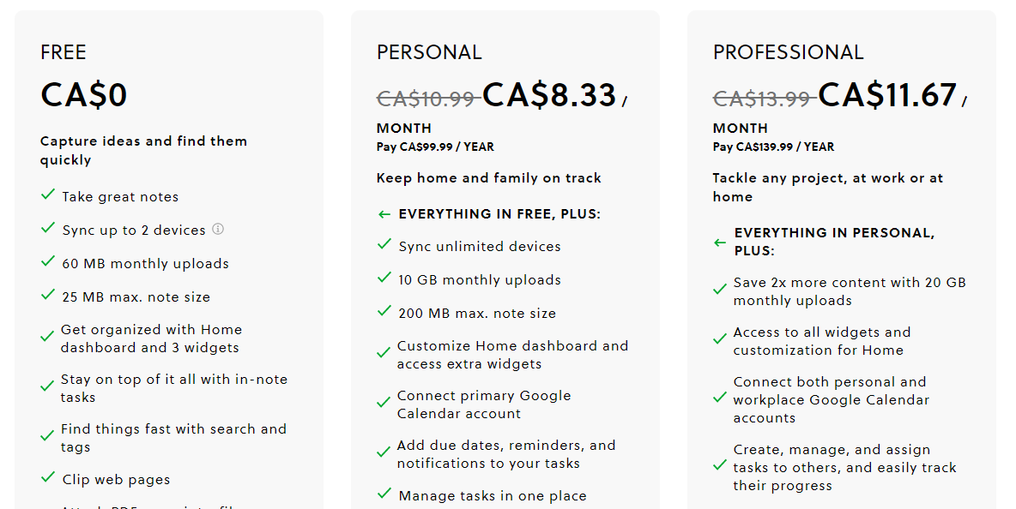Click the CA$11.67 Professional price
The width and height of the screenshot is (1016, 509).
tap(887, 96)
